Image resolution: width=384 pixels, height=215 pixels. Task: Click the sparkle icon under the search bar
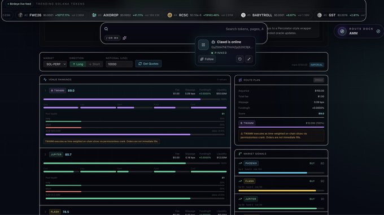coord(124,38)
